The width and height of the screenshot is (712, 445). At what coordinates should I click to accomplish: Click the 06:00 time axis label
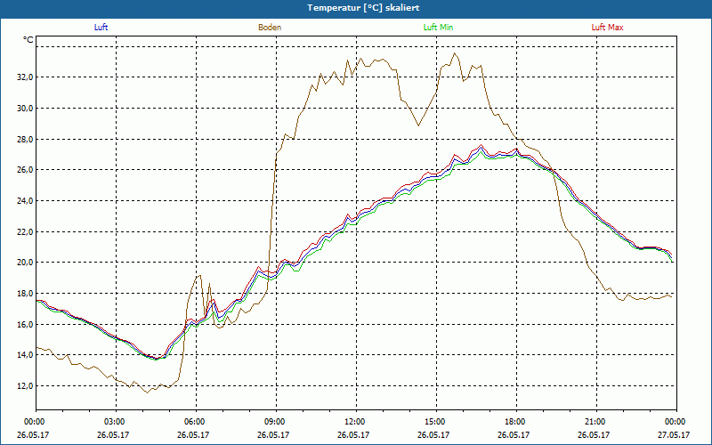(196, 422)
